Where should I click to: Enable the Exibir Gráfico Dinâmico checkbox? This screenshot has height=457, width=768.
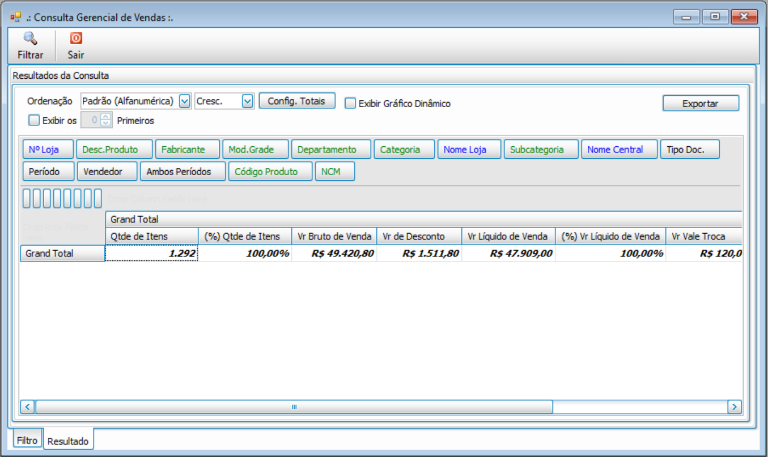point(350,103)
